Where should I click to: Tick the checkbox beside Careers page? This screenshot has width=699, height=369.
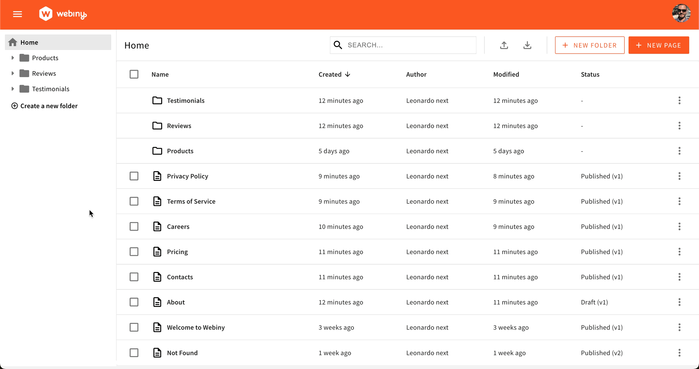tap(134, 226)
